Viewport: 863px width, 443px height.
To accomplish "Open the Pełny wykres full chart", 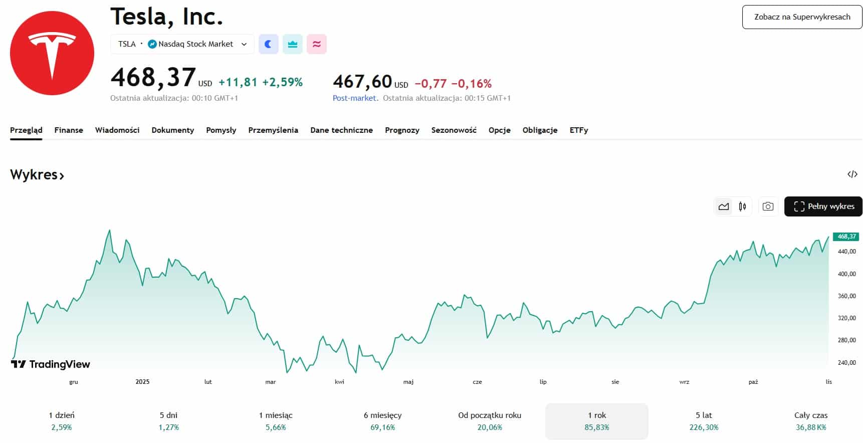I will coord(823,206).
